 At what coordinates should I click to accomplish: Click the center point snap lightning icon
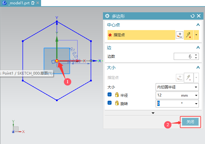pos(188,35)
